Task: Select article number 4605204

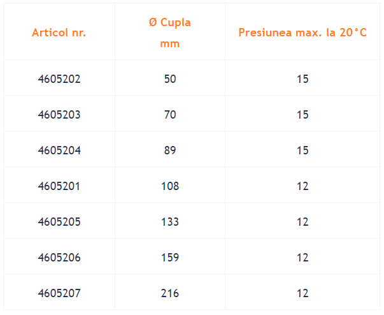Action: point(59,150)
